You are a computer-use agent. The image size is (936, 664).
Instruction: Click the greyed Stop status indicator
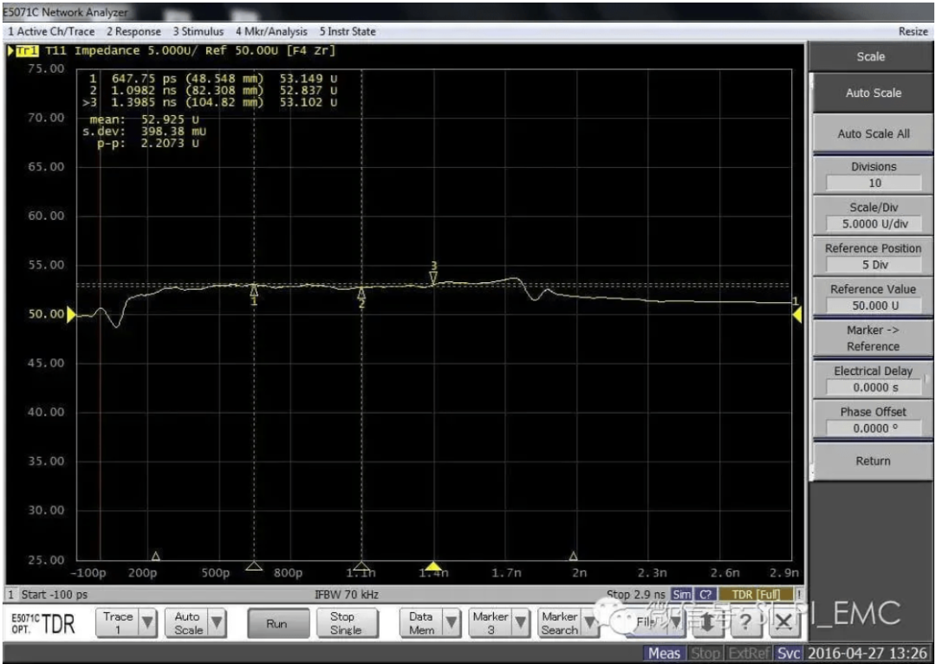(705, 654)
